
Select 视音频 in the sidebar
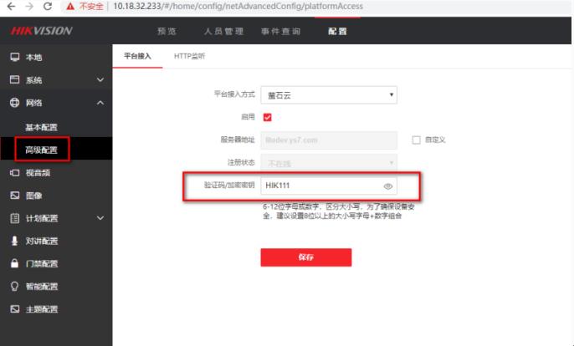38,173
